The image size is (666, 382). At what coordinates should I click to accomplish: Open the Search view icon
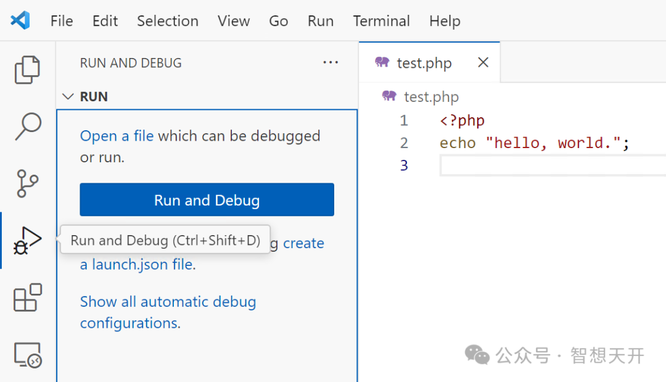[x=27, y=127]
